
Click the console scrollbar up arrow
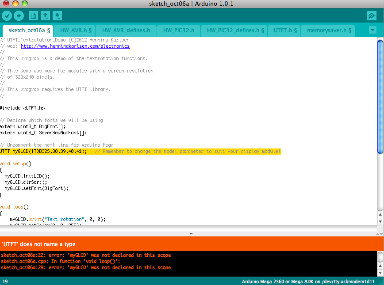(380, 266)
